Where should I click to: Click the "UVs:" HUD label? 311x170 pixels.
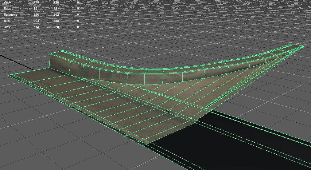pos(7,27)
